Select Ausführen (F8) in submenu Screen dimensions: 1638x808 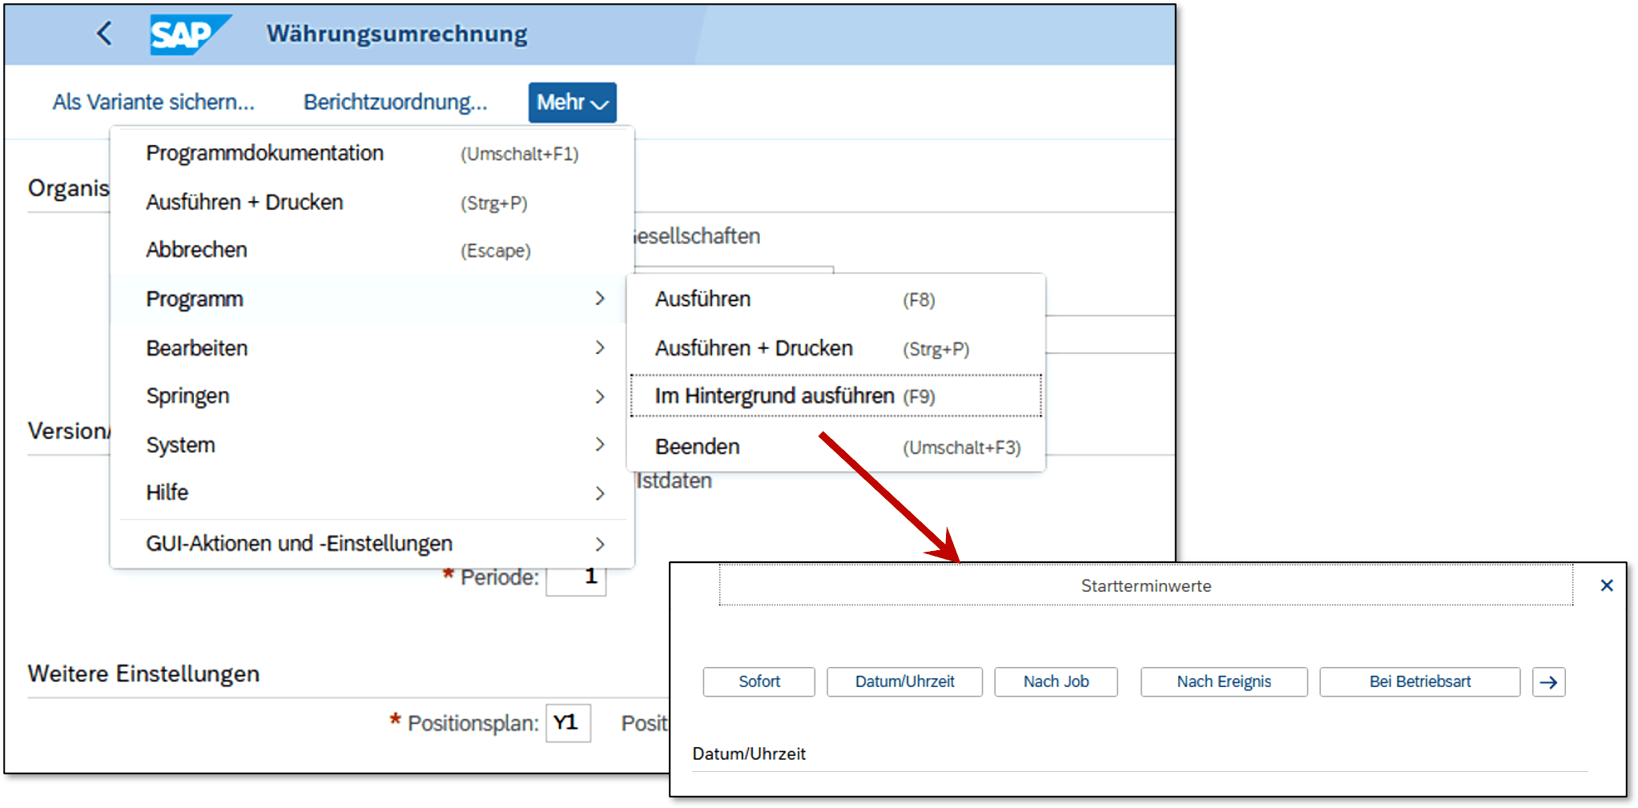pos(703,299)
